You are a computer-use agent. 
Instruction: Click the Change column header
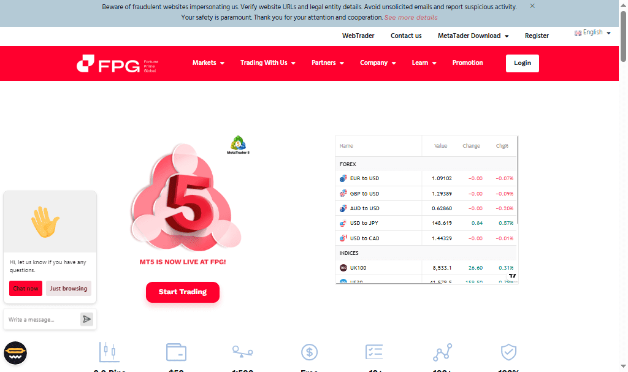coord(471,146)
